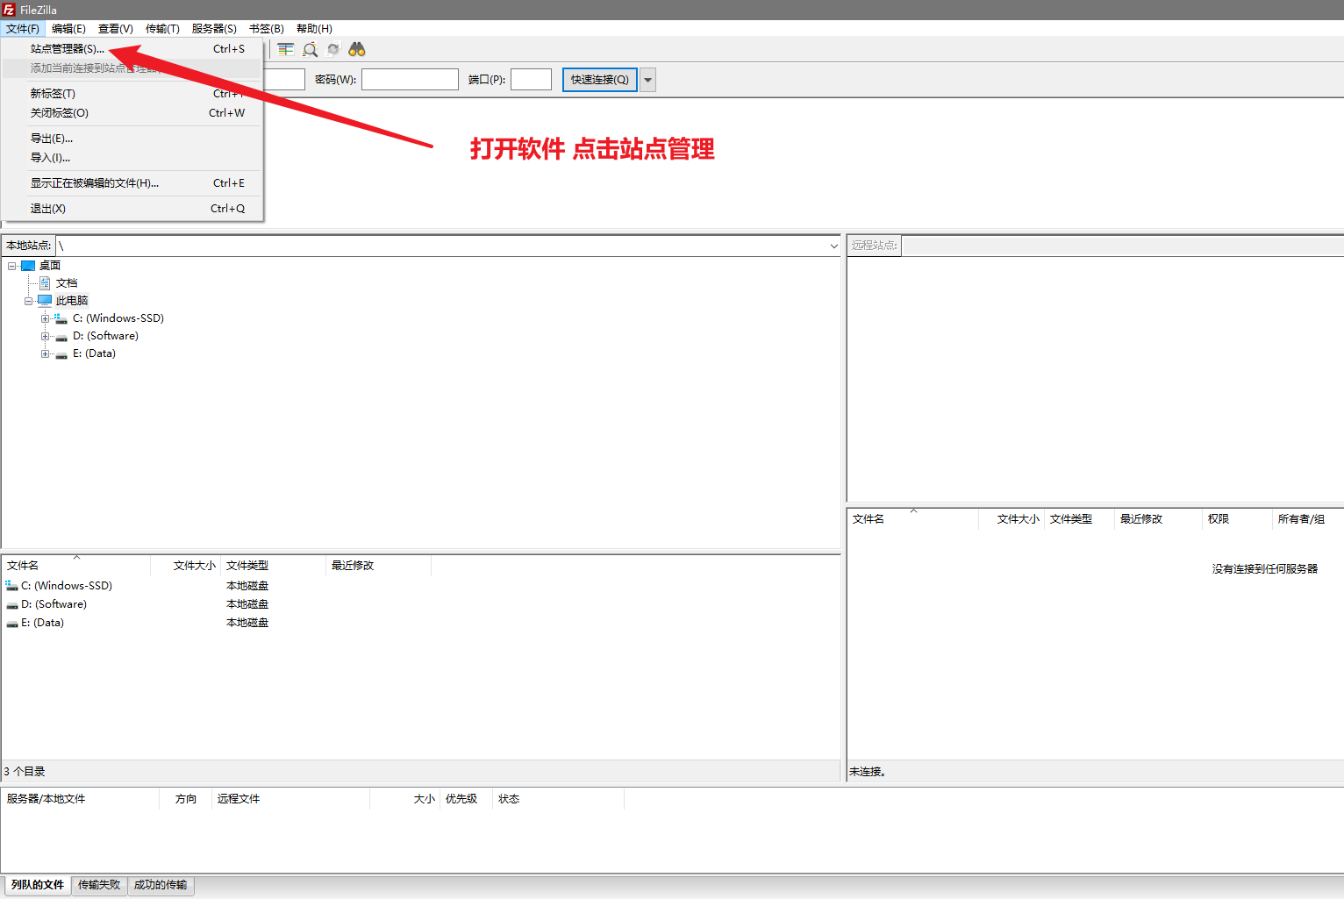
Task: Switch to the 列队的文件 tab
Action: pos(38,885)
